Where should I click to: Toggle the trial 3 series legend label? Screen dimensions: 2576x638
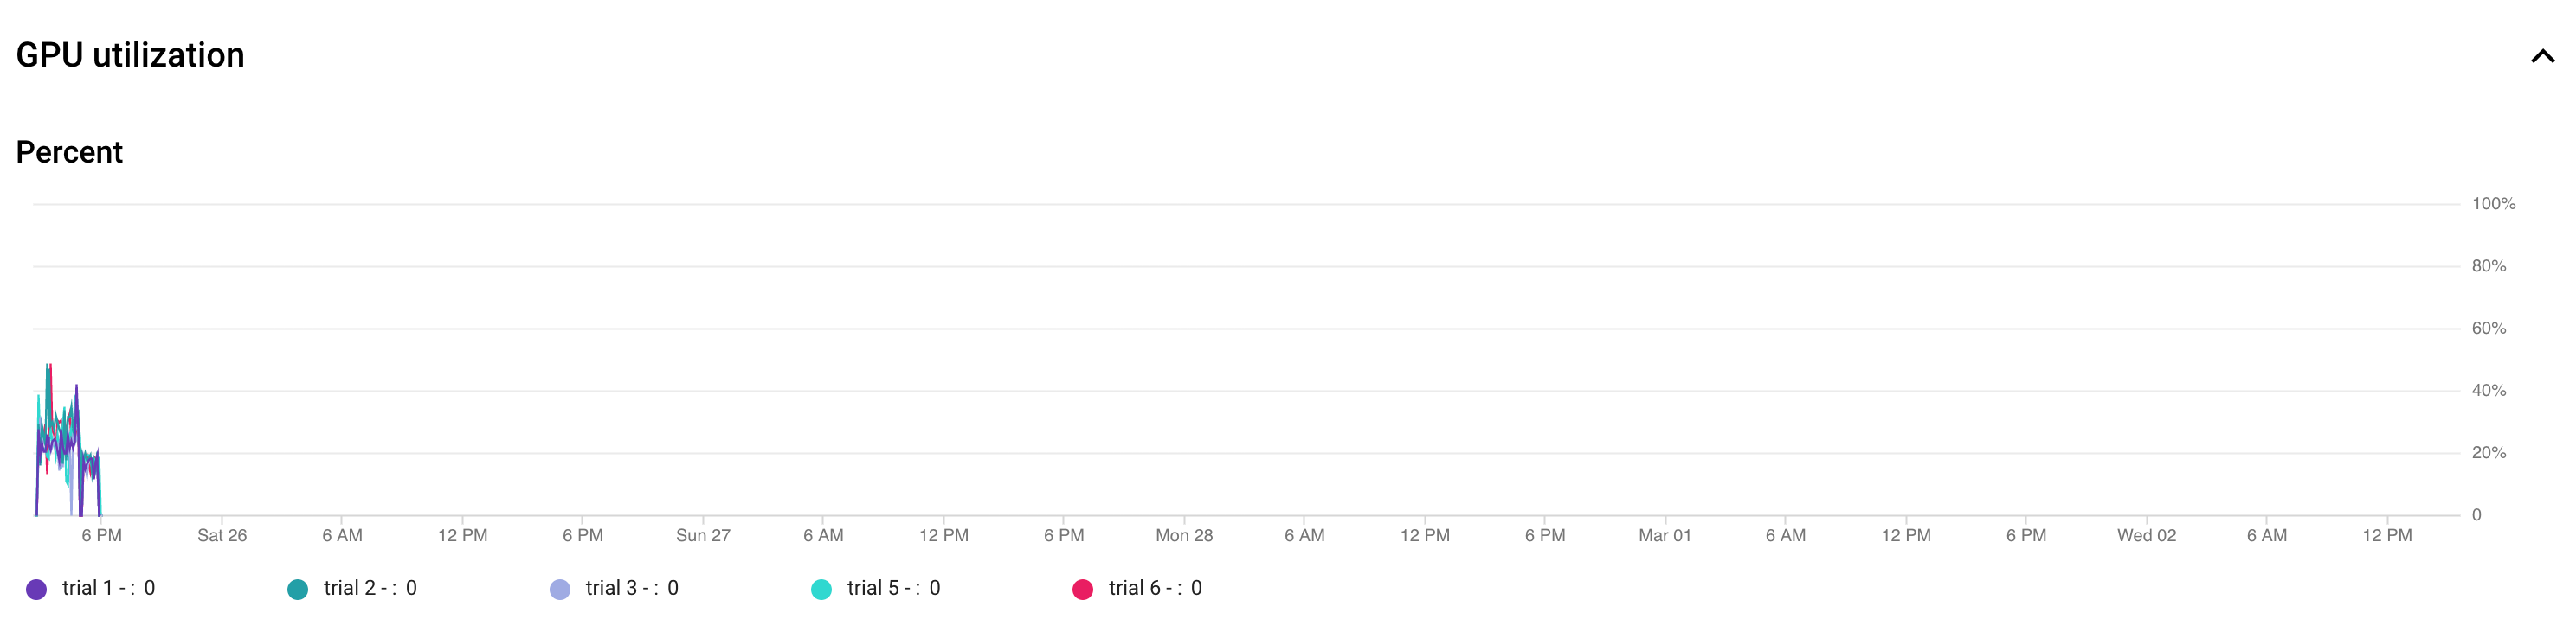(x=632, y=588)
